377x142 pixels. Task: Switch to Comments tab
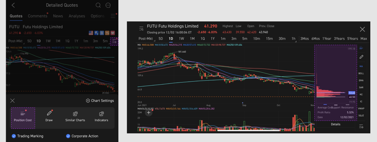click(x=38, y=16)
